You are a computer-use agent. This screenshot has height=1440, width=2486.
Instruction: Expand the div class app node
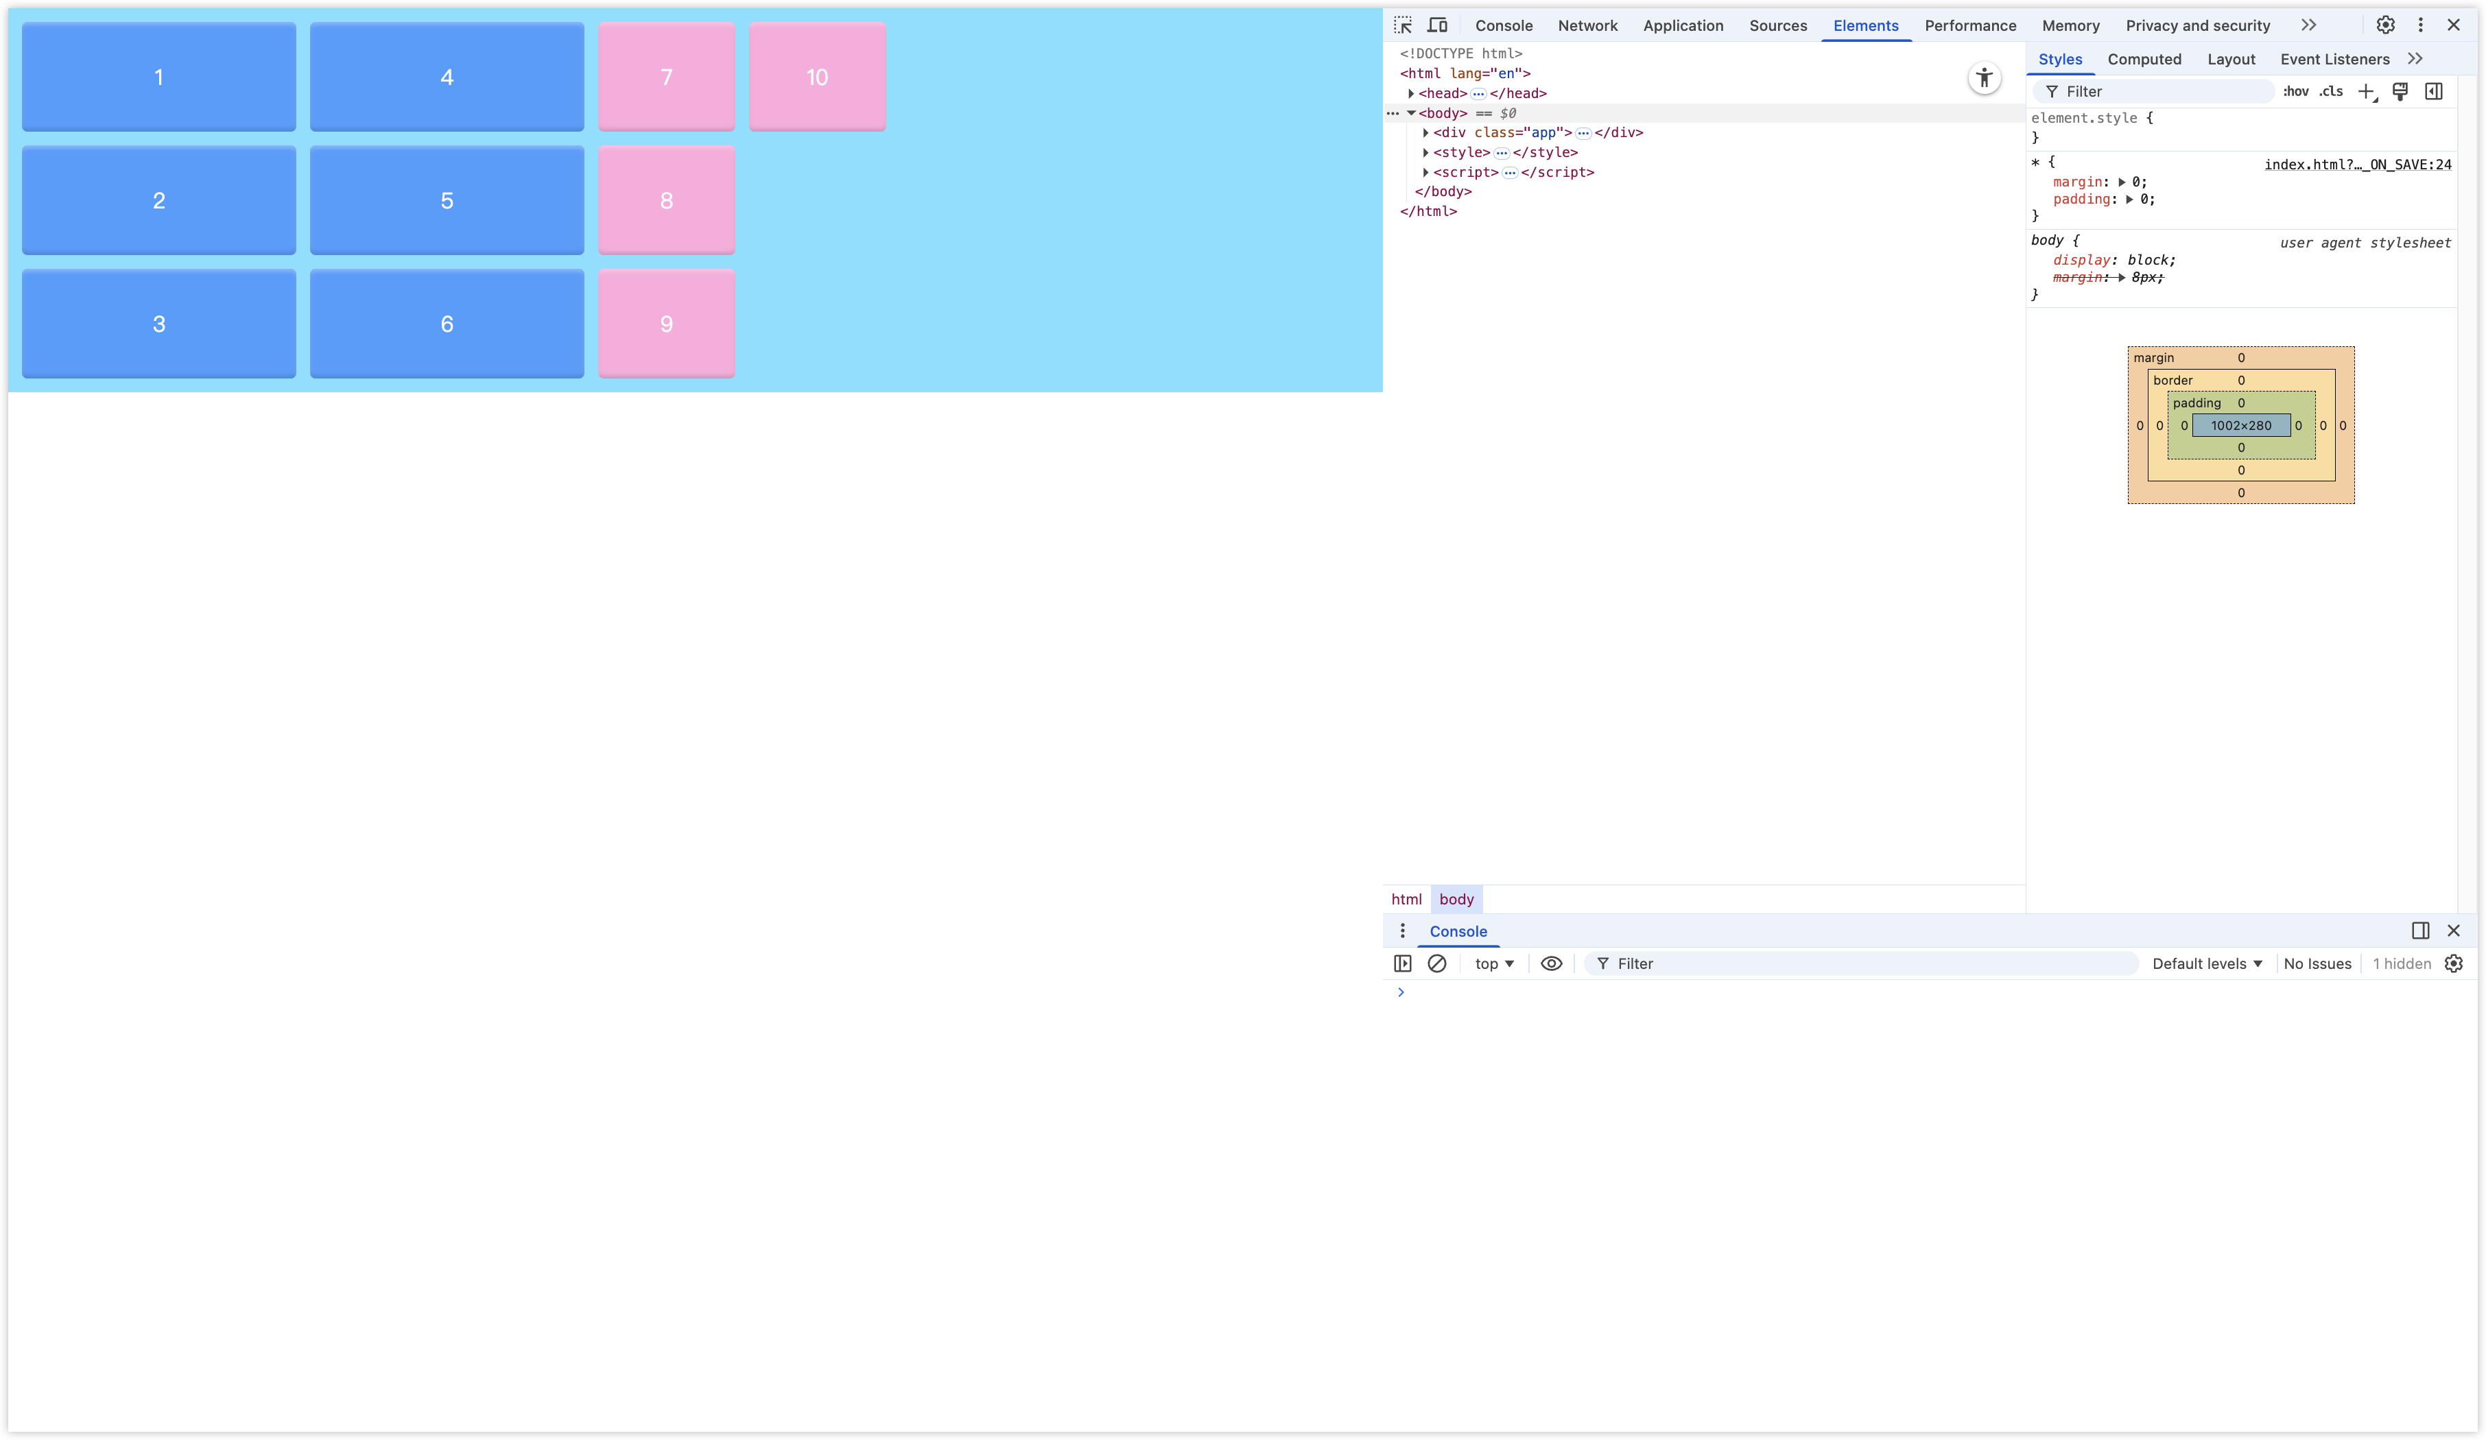pyautogui.click(x=1425, y=133)
